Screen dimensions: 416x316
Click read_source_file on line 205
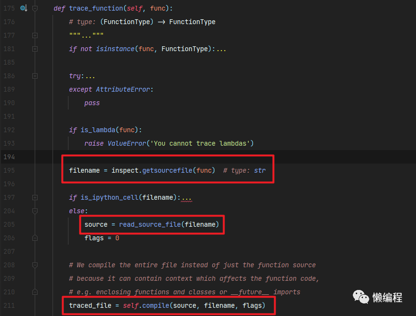pyautogui.click(x=150, y=225)
